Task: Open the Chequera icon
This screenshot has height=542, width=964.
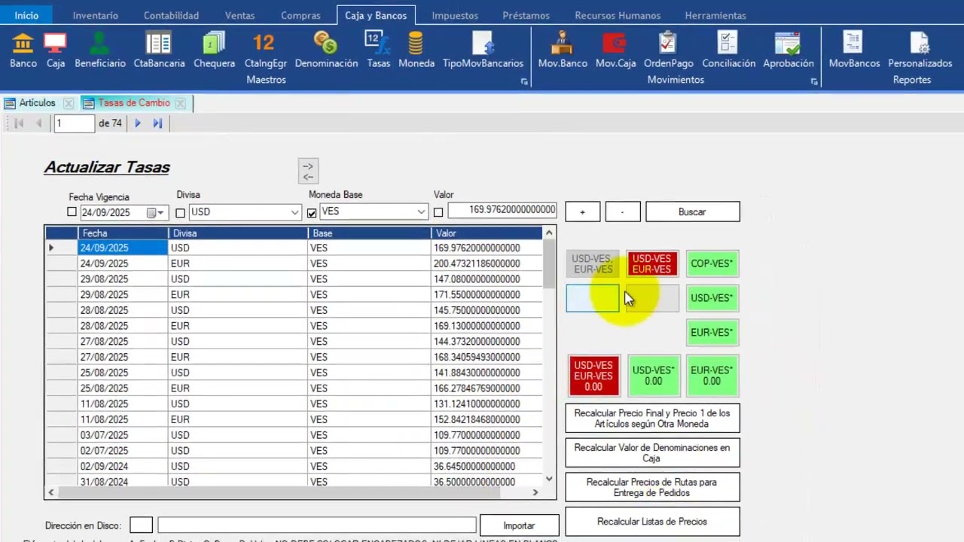Action: pos(215,50)
